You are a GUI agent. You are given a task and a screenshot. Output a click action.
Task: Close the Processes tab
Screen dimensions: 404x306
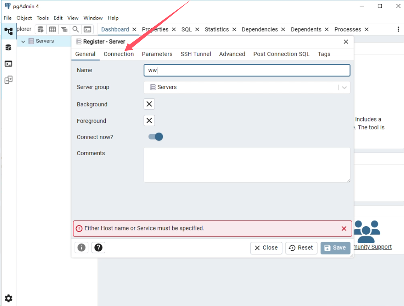tap(366, 29)
